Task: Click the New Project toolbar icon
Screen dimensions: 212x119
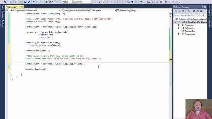Action: click(x=16, y=2)
